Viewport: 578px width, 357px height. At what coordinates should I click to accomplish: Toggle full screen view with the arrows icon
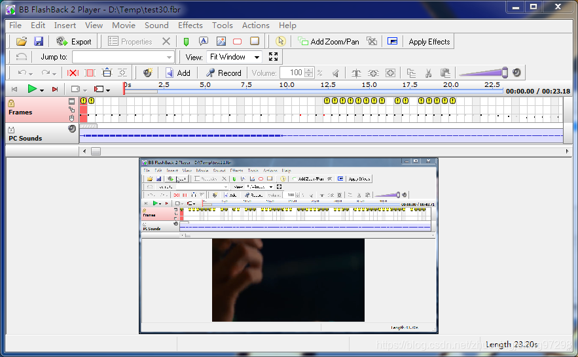[273, 57]
